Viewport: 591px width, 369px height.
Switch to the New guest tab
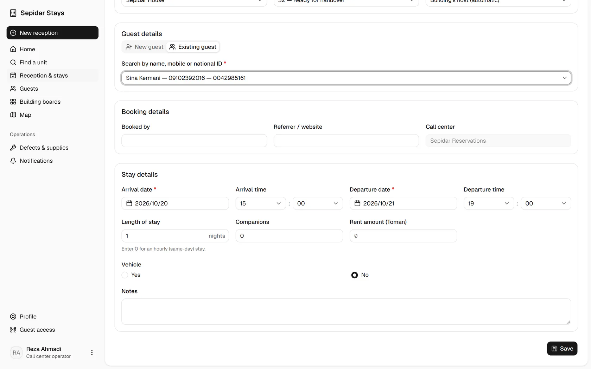coord(145,47)
